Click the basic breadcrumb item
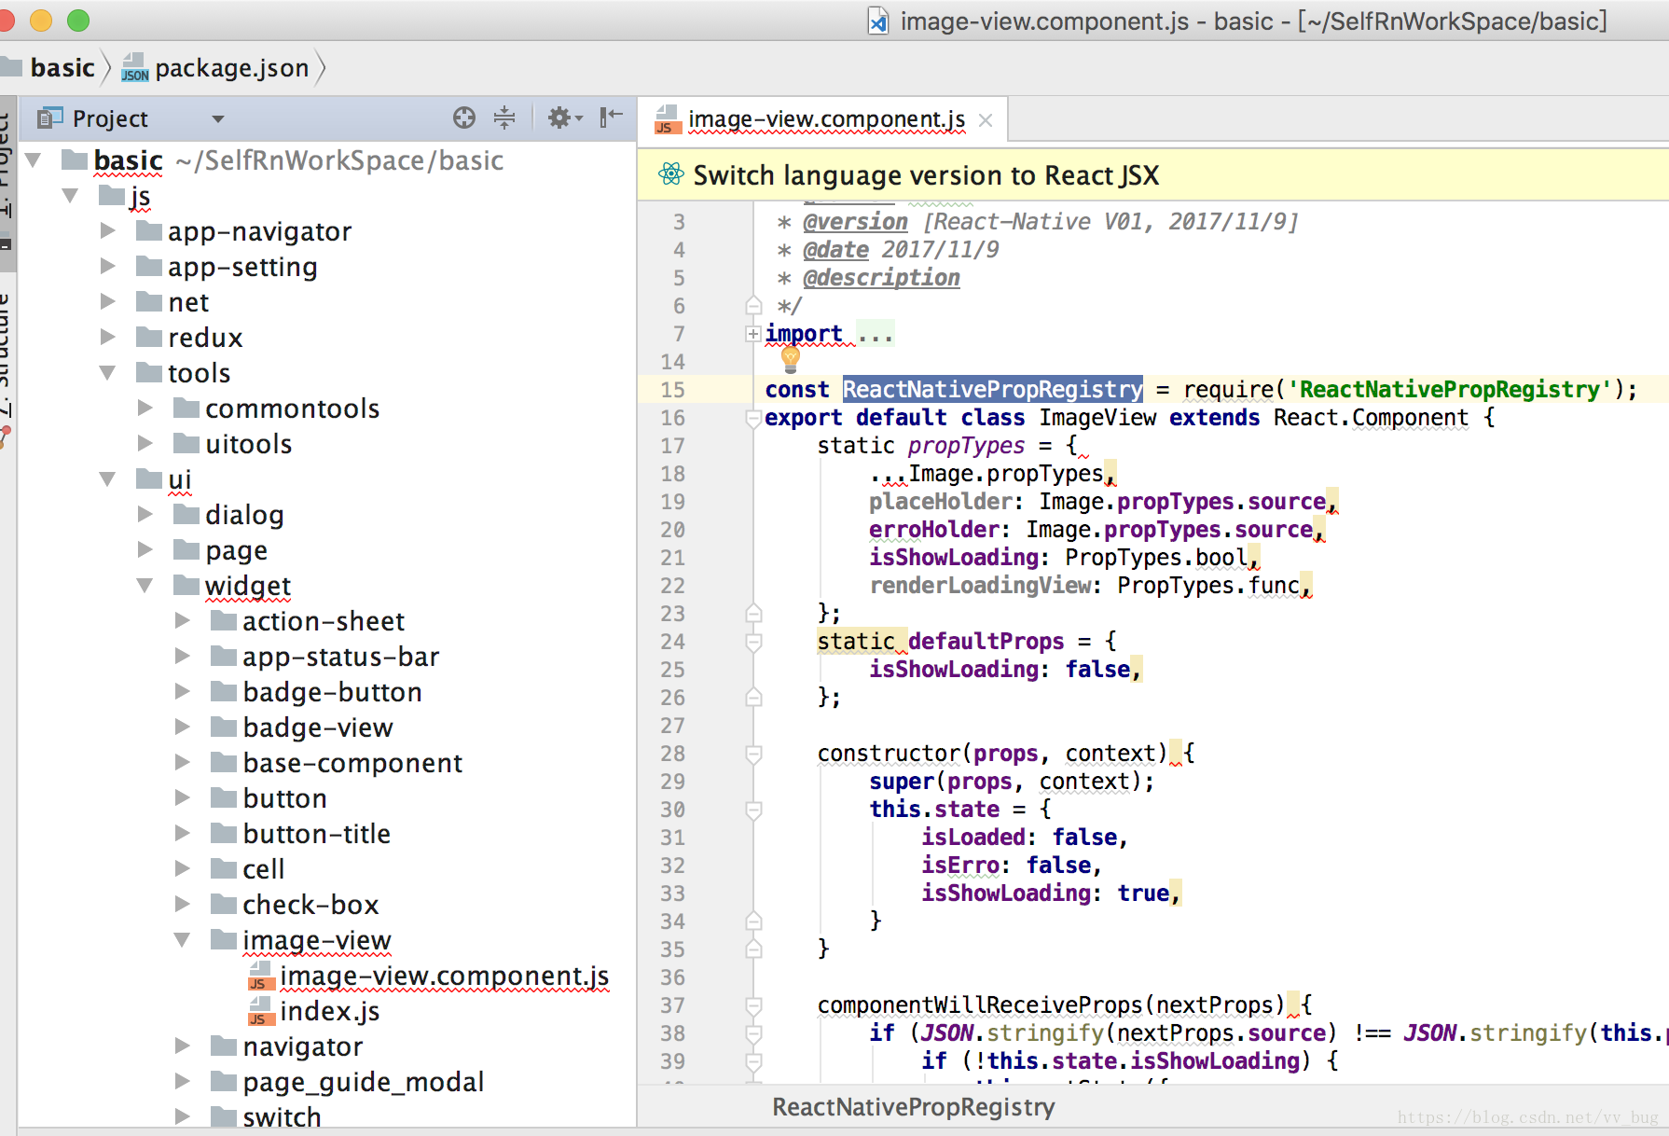 62,68
